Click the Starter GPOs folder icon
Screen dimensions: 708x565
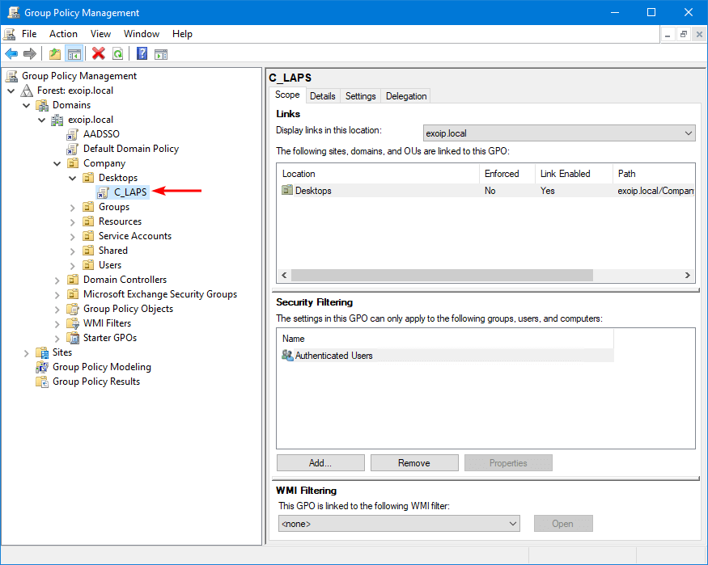(73, 338)
